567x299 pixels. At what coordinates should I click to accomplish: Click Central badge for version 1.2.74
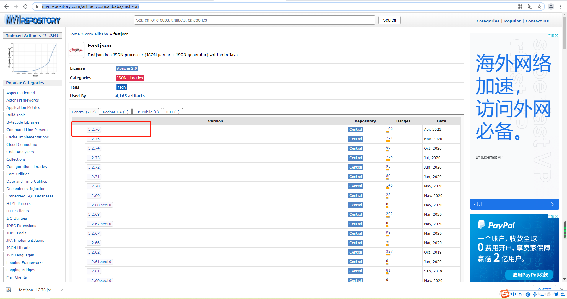pos(356,148)
